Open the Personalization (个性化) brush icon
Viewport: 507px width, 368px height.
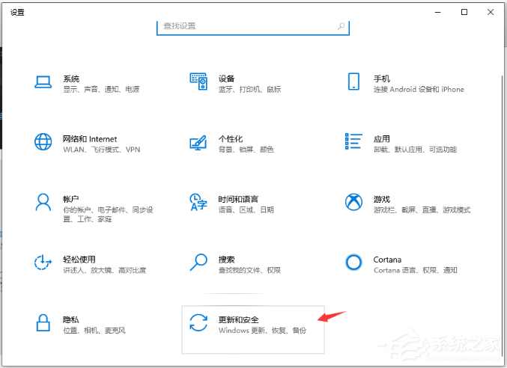[x=198, y=142]
